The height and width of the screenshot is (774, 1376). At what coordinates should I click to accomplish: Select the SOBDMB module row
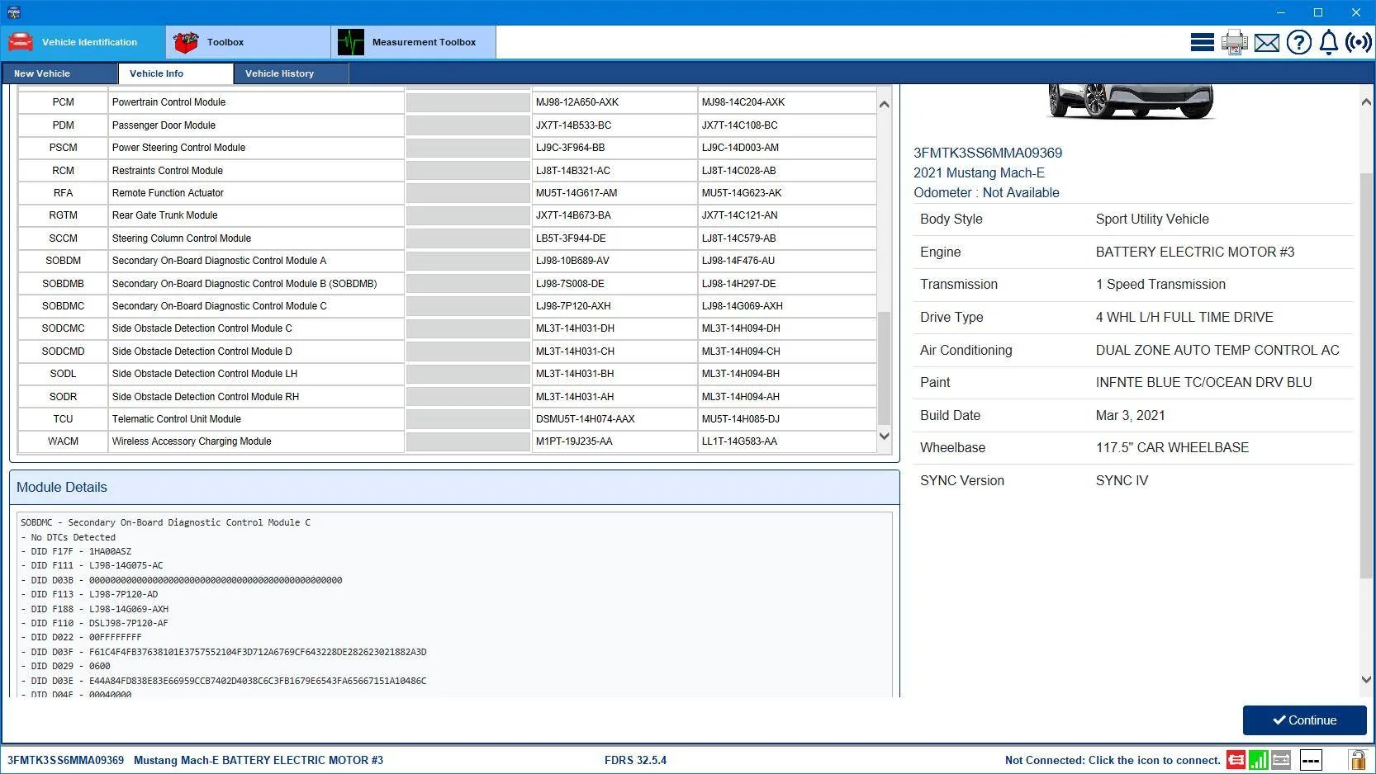(447, 284)
